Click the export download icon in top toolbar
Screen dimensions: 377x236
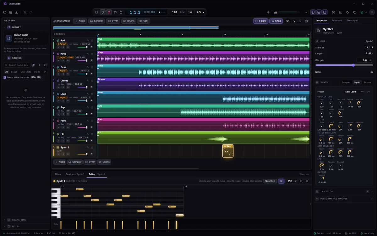[x=17, y=12]
